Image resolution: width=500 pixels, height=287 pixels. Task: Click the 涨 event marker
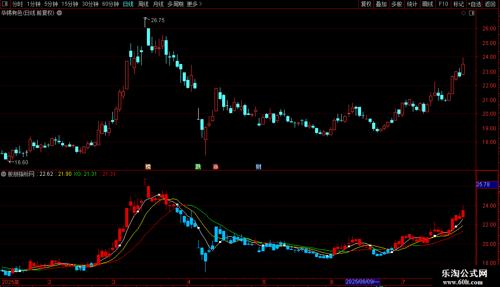[215, 166]
